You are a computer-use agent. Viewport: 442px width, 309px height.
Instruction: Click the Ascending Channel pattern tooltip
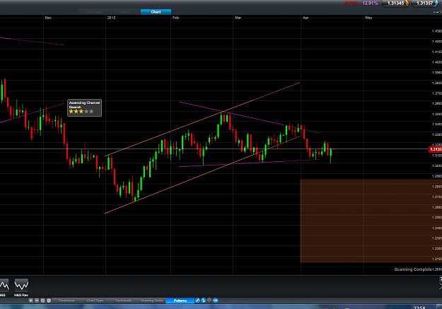[x=85, y=107]
